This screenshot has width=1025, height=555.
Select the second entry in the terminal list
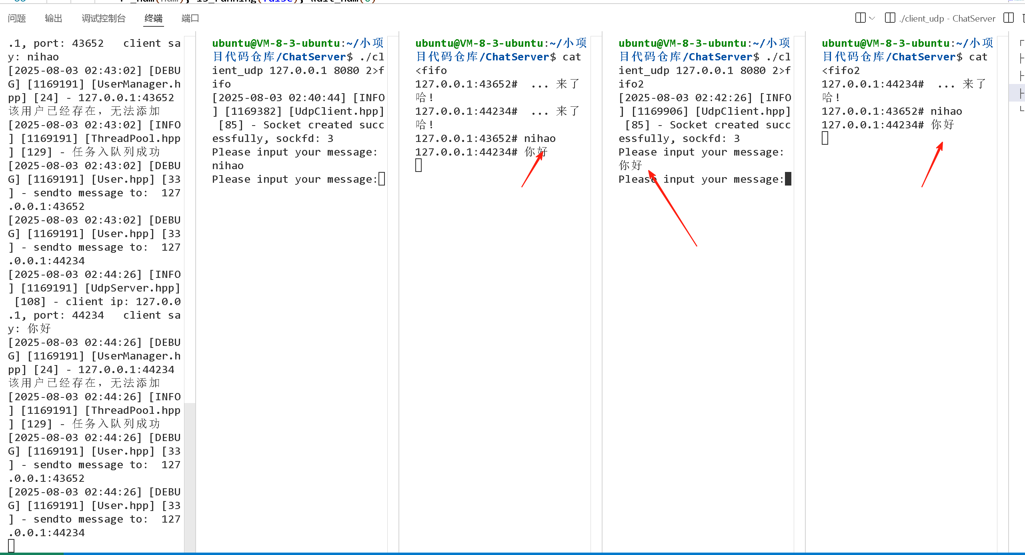(1021, 59)
